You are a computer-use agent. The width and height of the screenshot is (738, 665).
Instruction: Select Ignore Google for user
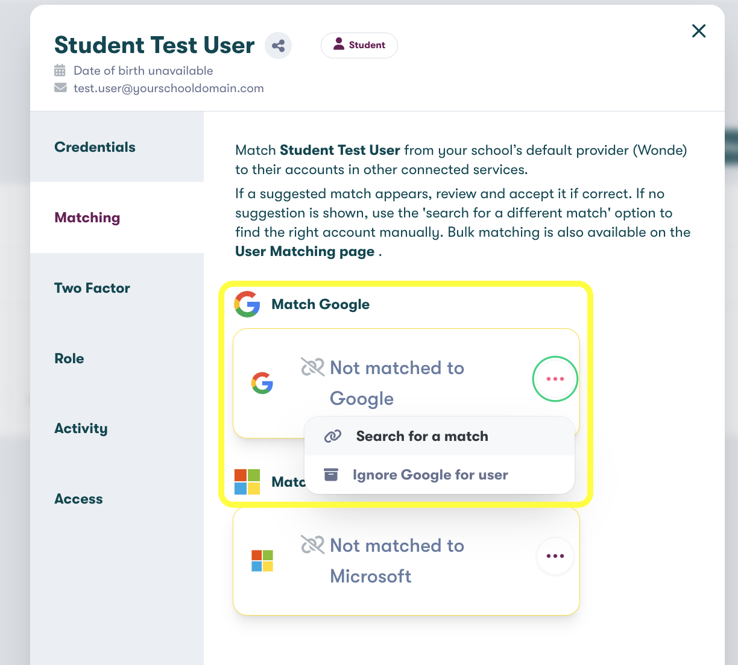(430, 475)
